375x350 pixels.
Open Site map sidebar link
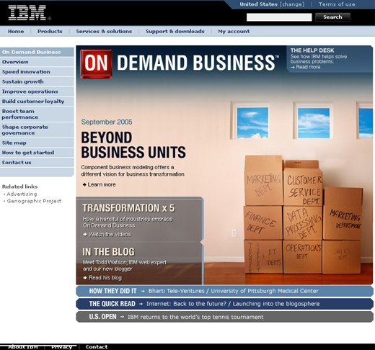(x=37, y=143)
